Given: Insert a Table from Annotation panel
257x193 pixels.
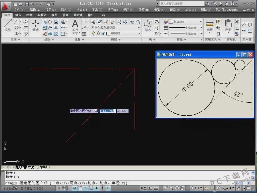Looking at the screenshot, I should click(84, 34).
